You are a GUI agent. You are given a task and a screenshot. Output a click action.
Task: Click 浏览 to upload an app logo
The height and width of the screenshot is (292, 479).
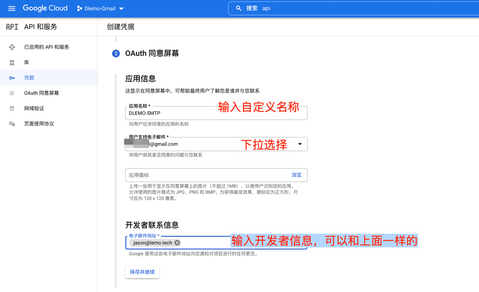296,175
